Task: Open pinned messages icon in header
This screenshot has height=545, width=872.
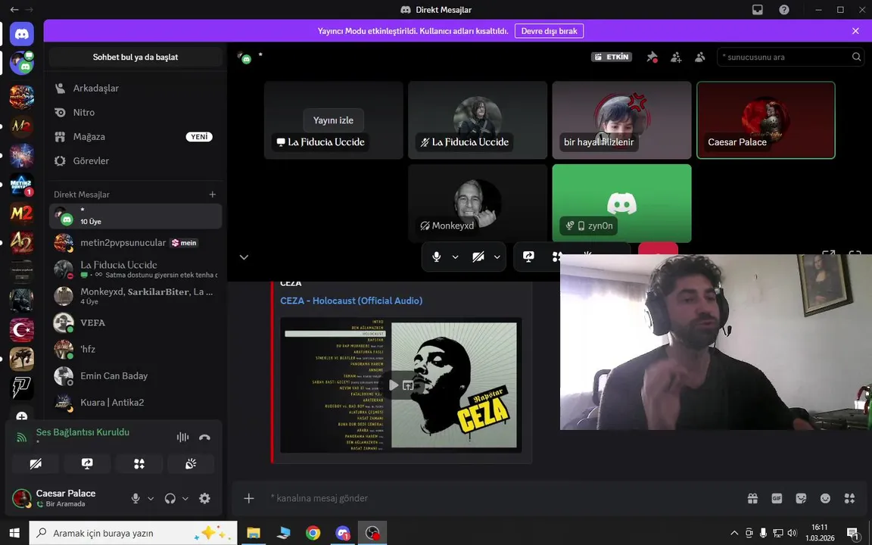Action: tap(652, 57)
